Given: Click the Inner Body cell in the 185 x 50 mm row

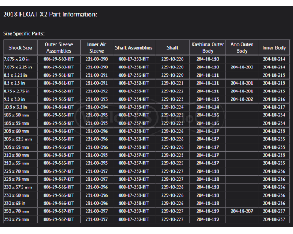Looking at the screenshot, I should tap(274, 115).
